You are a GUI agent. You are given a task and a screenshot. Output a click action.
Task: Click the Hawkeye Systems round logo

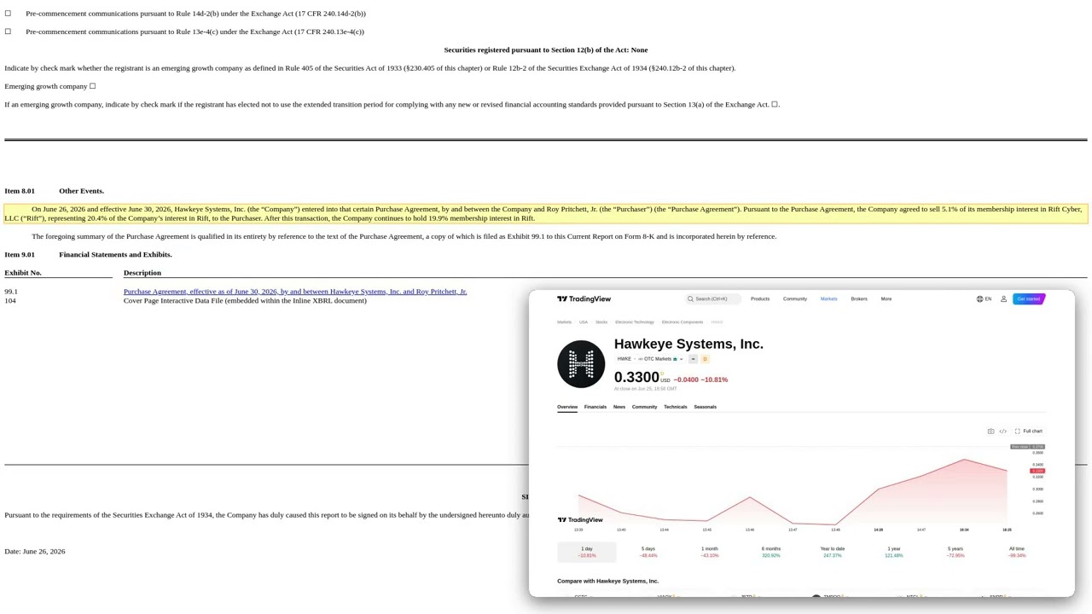tap(581, 364)
